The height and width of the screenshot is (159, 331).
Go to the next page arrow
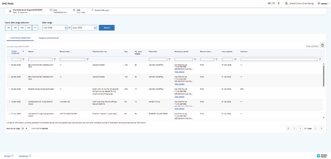click(315, 129)
